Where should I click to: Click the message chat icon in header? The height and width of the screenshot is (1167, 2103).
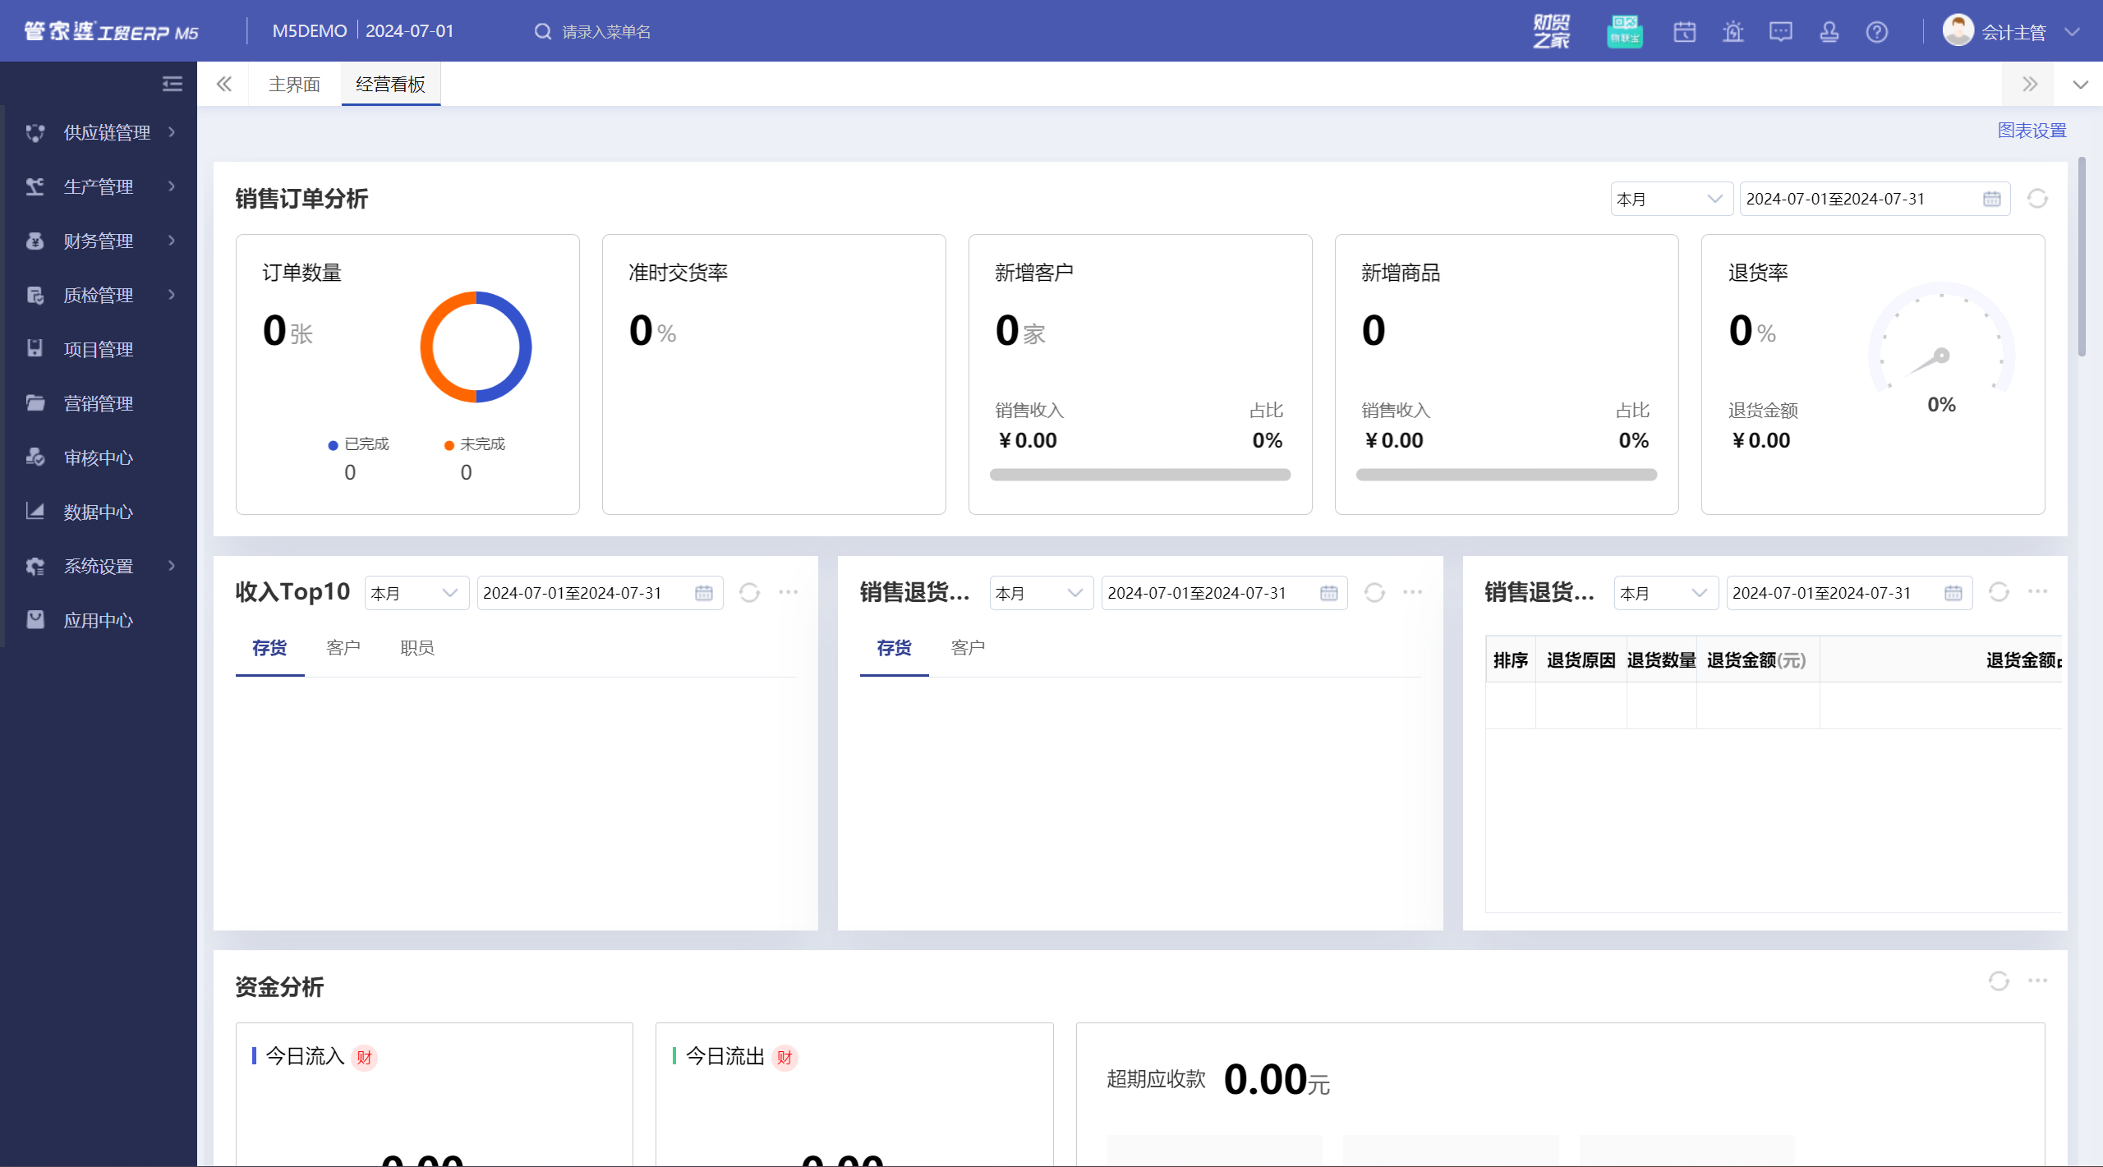point(1780,32)
